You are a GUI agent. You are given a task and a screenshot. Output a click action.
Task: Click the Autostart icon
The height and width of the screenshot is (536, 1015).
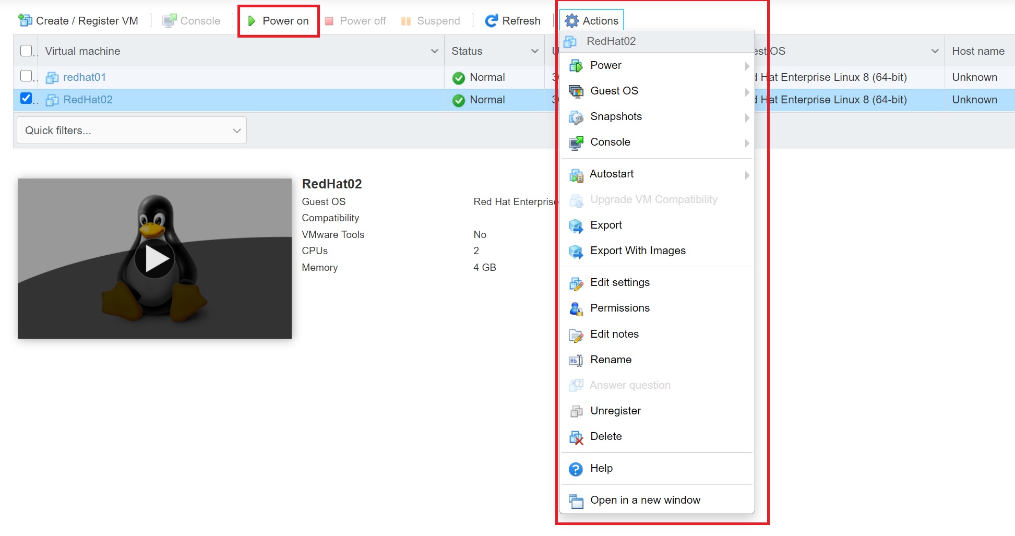pos(576,175)
